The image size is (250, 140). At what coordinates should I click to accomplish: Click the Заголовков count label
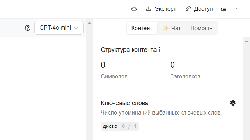[185, 77]
